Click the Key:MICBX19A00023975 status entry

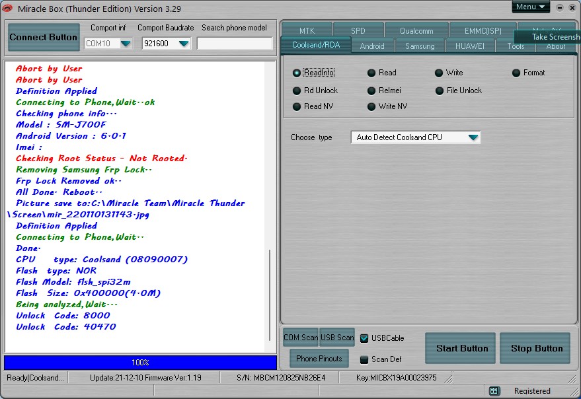396,378
